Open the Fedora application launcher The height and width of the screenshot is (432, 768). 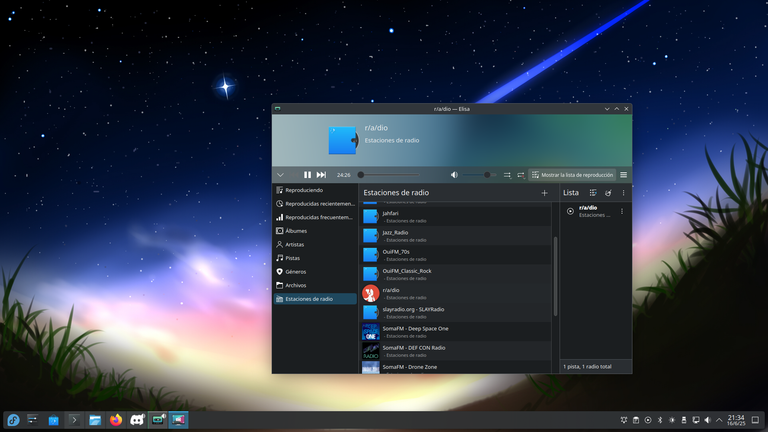pos(14,420)
